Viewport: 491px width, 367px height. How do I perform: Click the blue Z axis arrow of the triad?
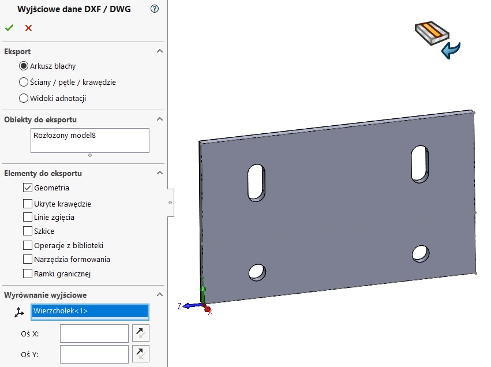[x=192, y=306]
